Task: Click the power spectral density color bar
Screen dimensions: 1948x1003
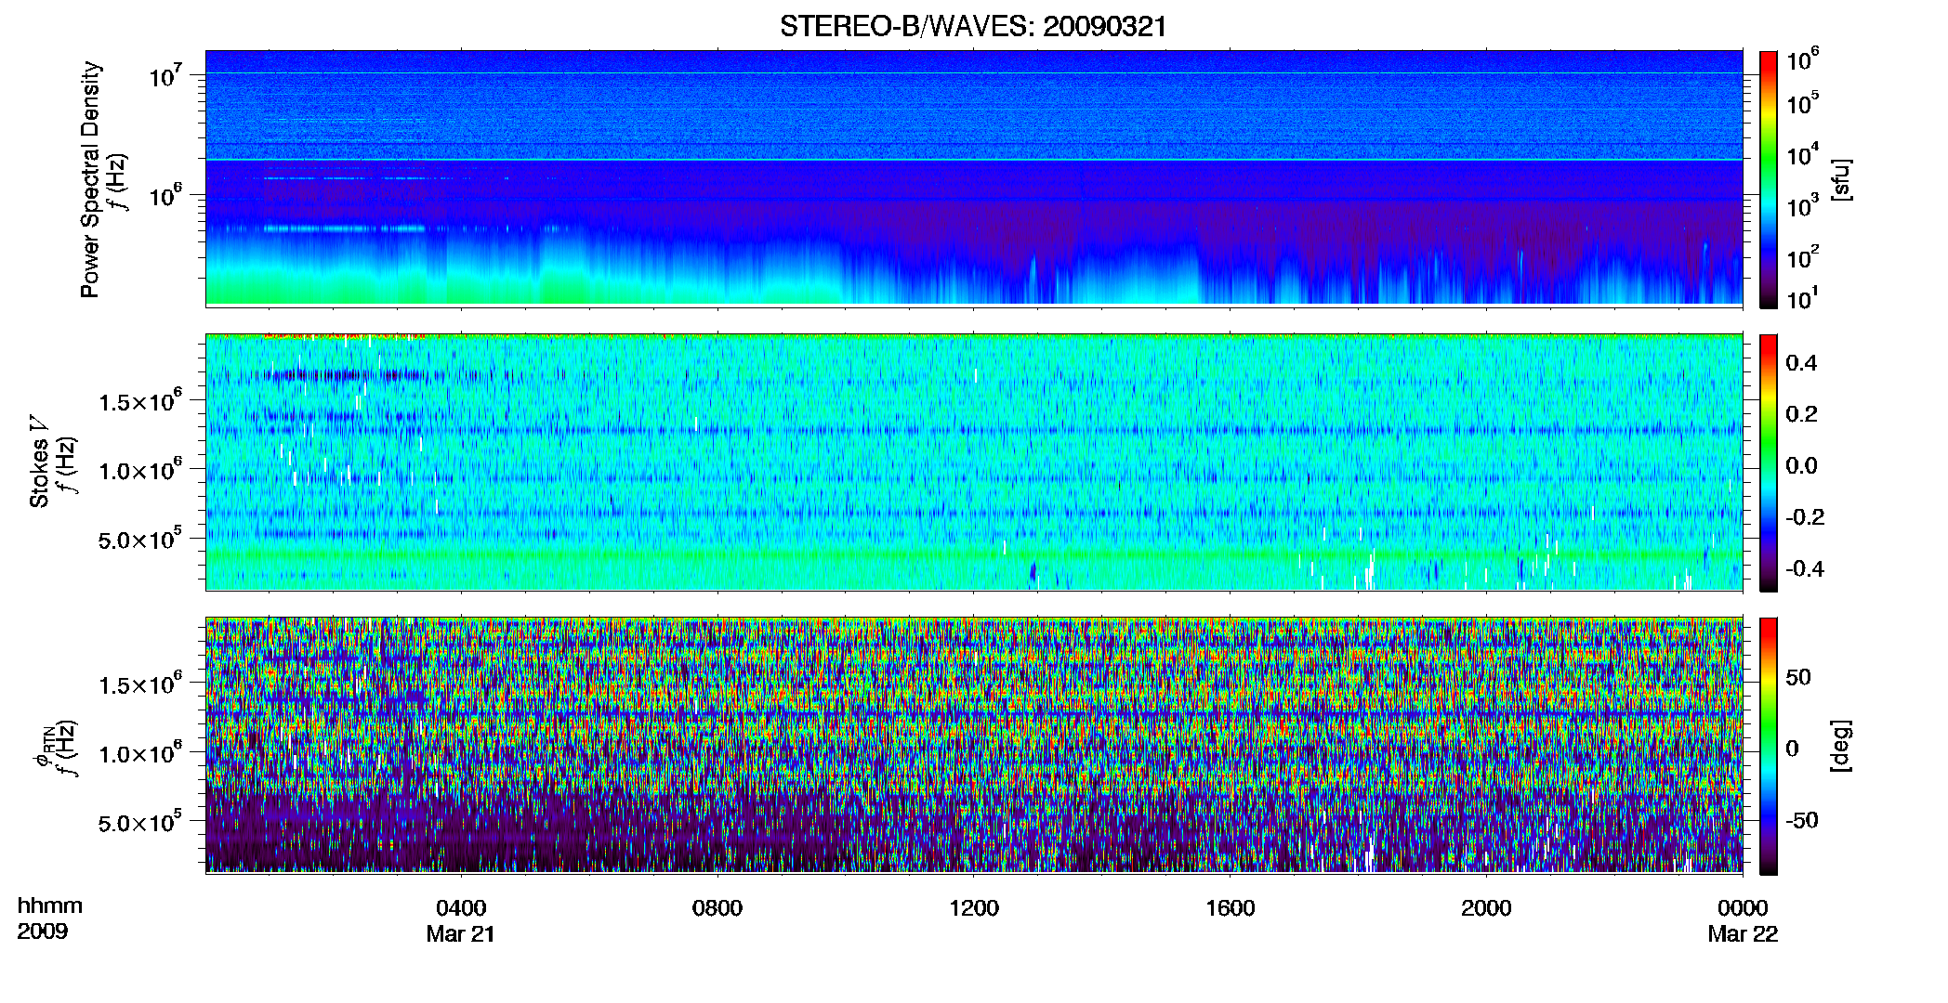Action: [1769, 179]
